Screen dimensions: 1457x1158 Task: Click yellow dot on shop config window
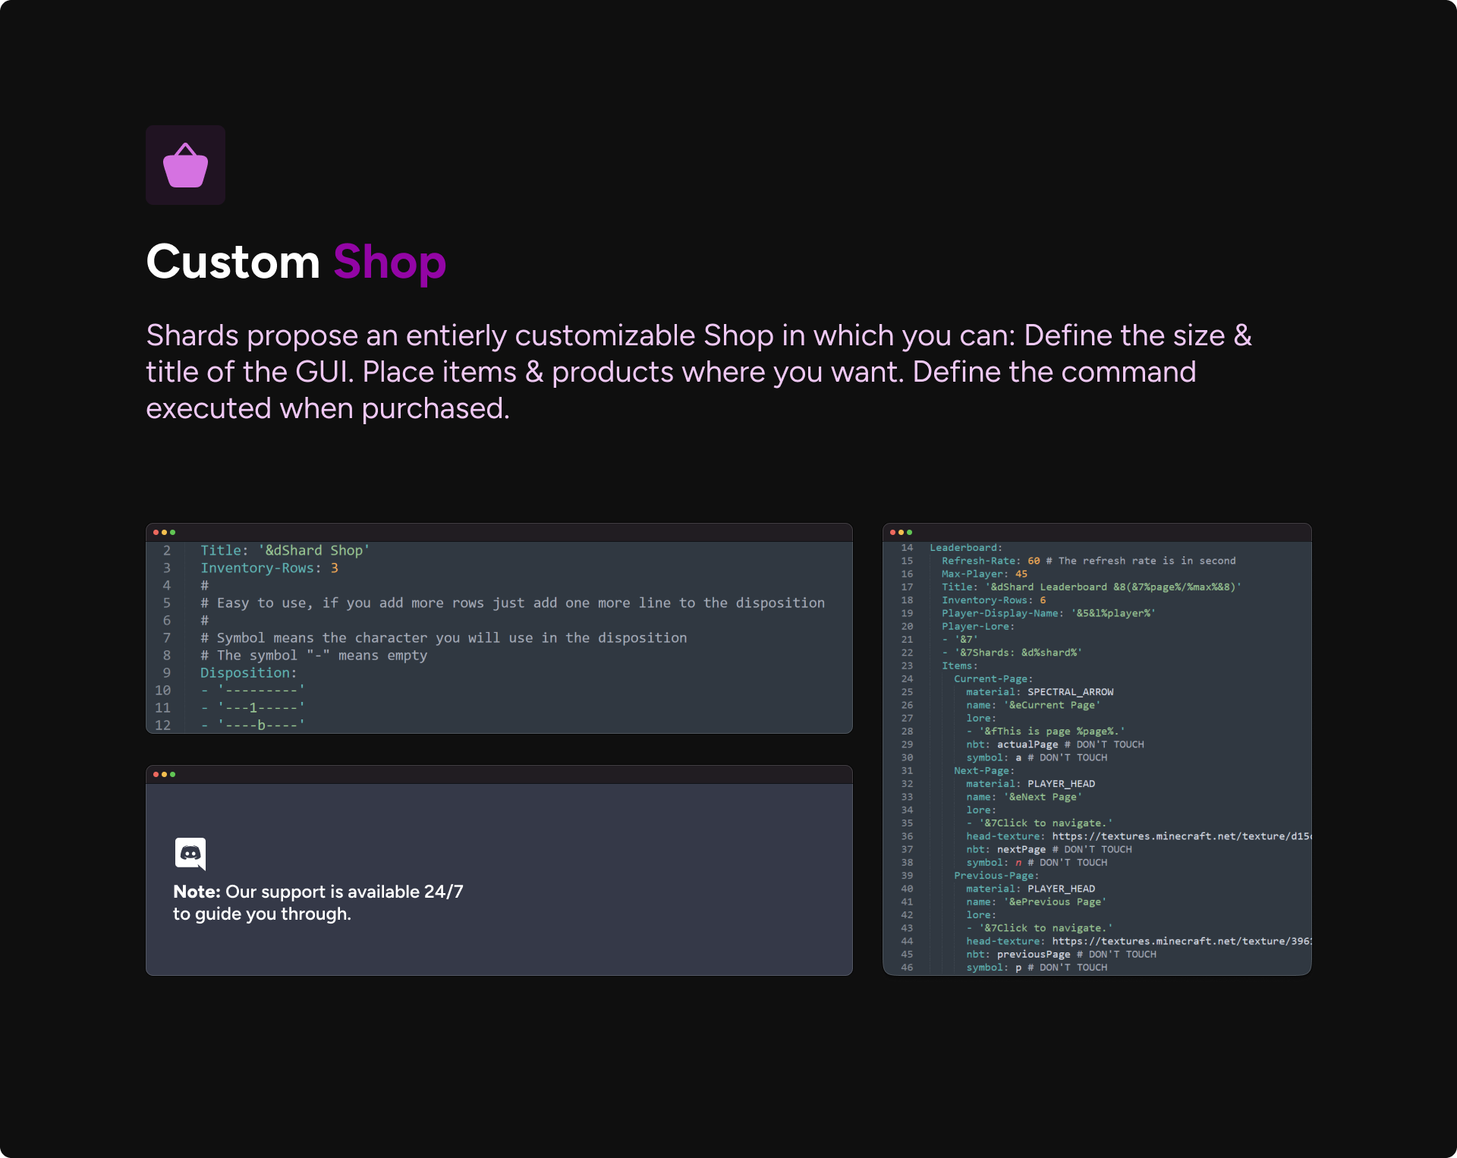pos(164,533)
